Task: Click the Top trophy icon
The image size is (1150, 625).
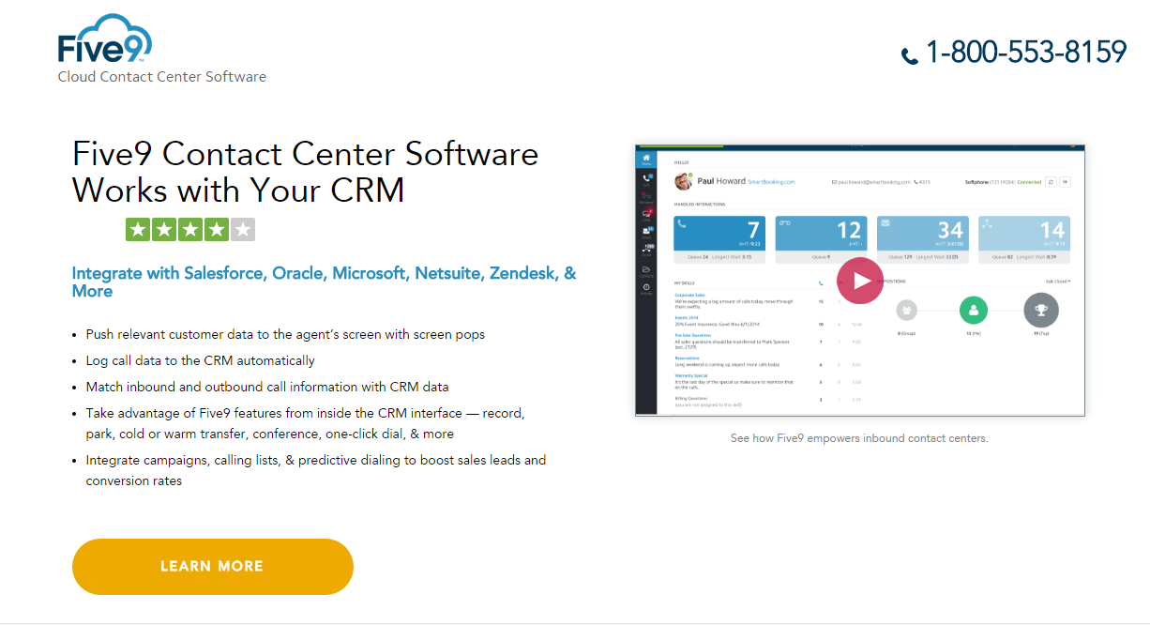Action: pyautogui.click(x=1041, y=310)
